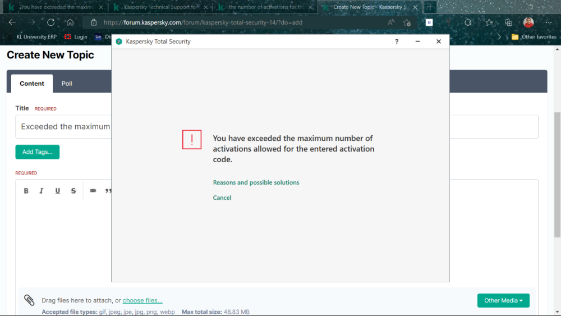The height and width of the screenshot is (316, 561).
Task: Click the browser Back arrow
Action: point(12,22)
